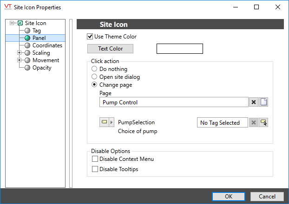
Task: Click the tag browser icon for PumpSelection
Action: [x=263, y=122]
